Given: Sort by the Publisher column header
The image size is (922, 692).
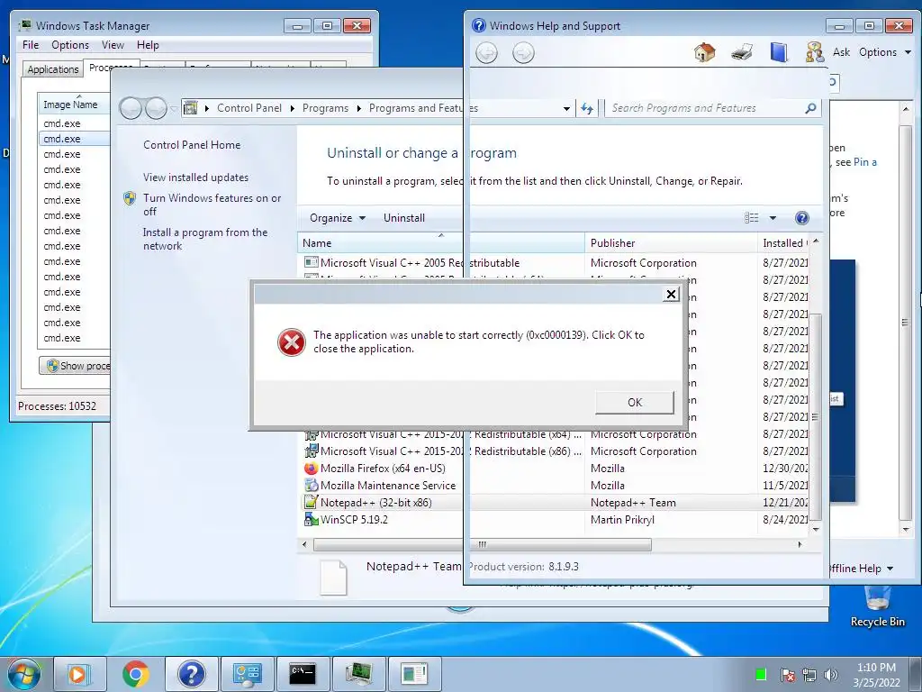Looking at the screenshot, I should point(671,243).
